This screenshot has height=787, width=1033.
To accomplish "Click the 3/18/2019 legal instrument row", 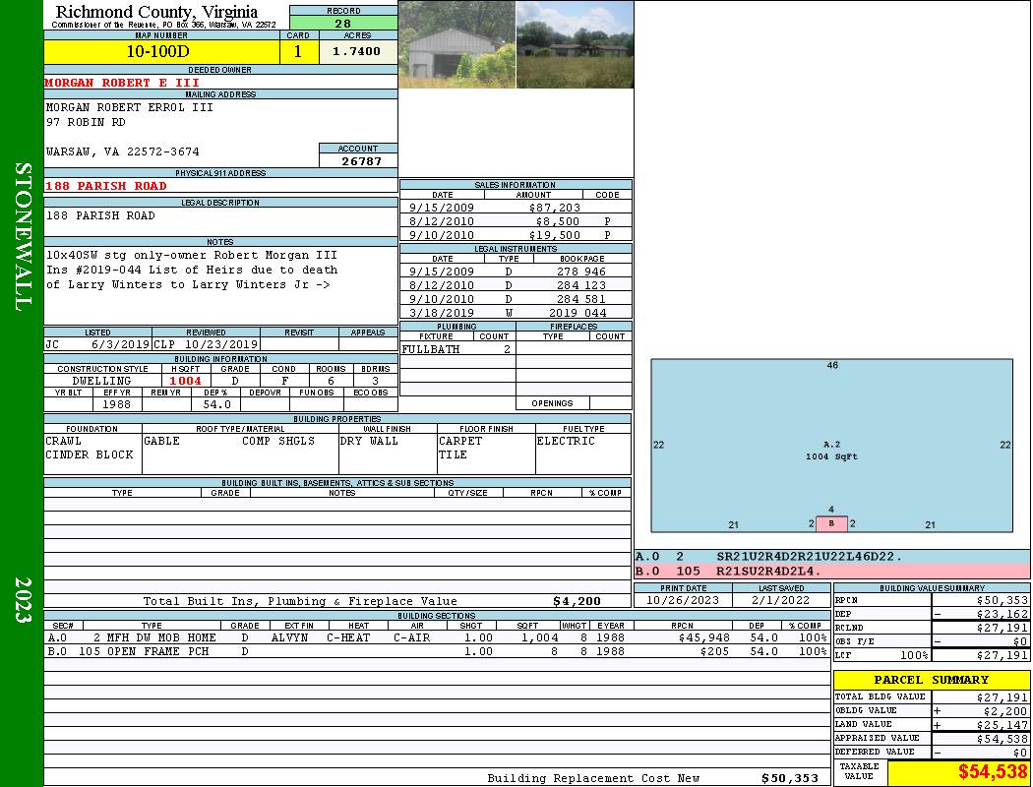I will pyautogui.click(x=516, y=312).
